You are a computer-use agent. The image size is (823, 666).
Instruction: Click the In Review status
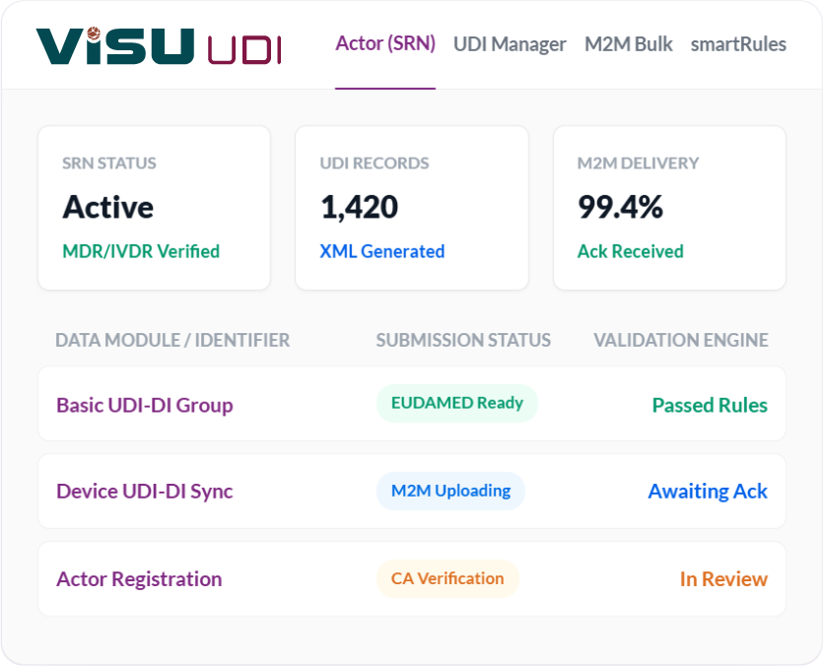coord(723,579)
